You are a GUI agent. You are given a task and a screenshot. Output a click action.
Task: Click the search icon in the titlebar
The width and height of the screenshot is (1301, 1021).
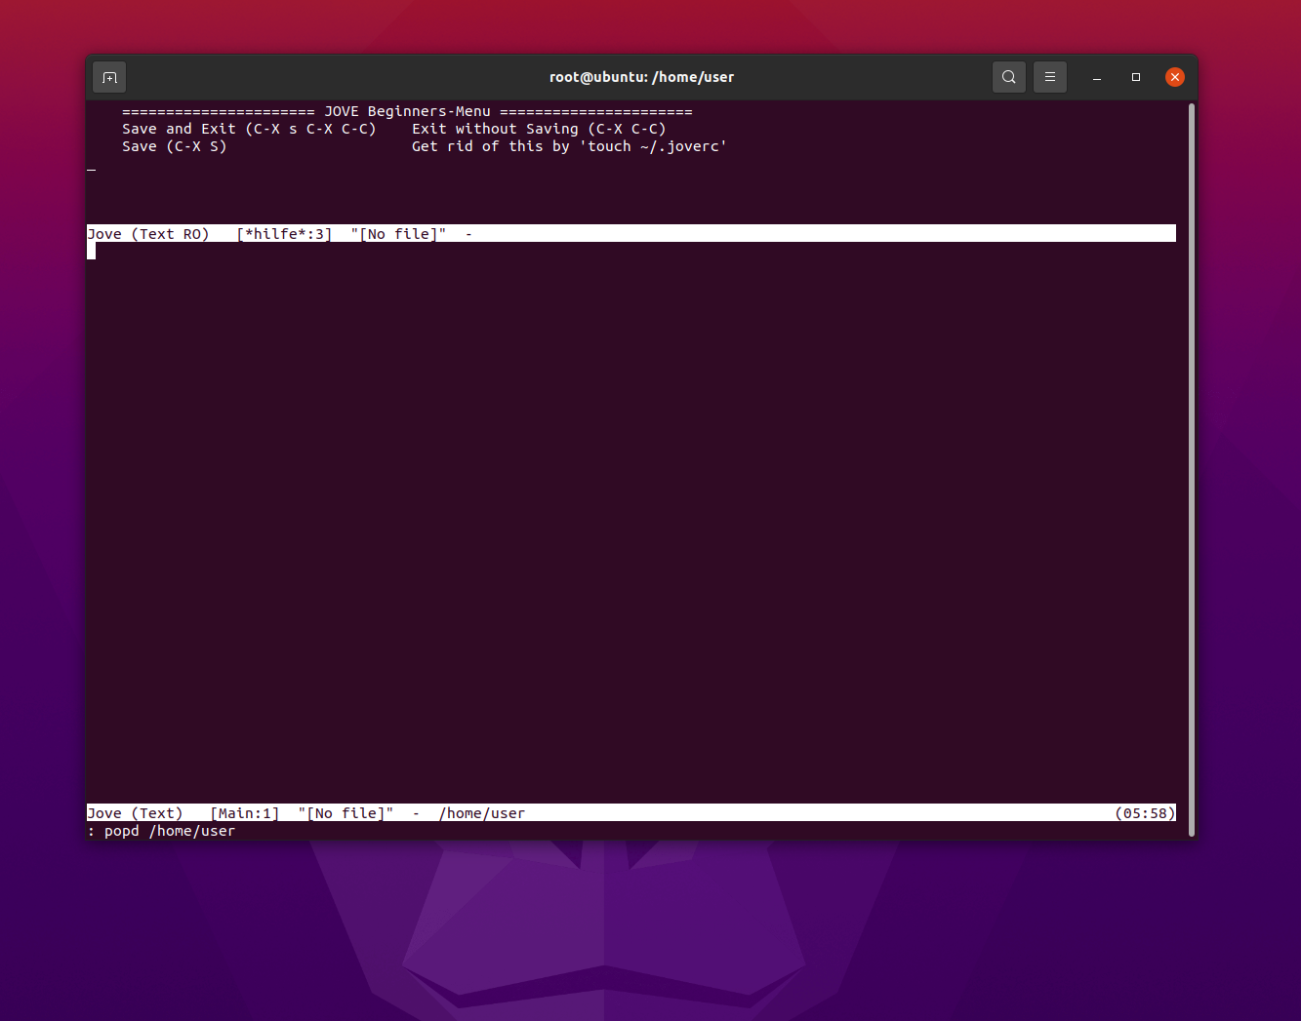point(1009,76)
